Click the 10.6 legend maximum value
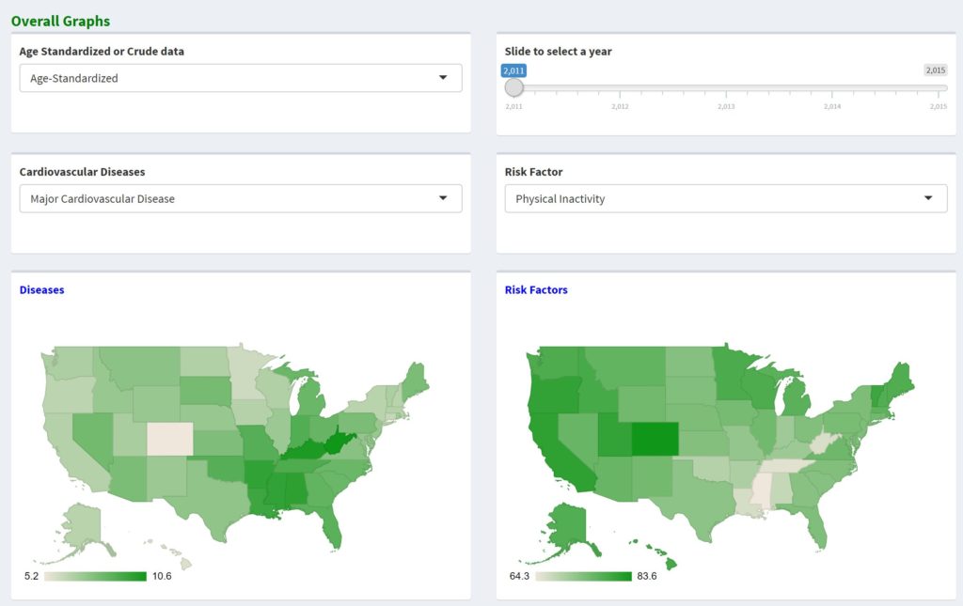963x606 pixels. click(162, 576)
